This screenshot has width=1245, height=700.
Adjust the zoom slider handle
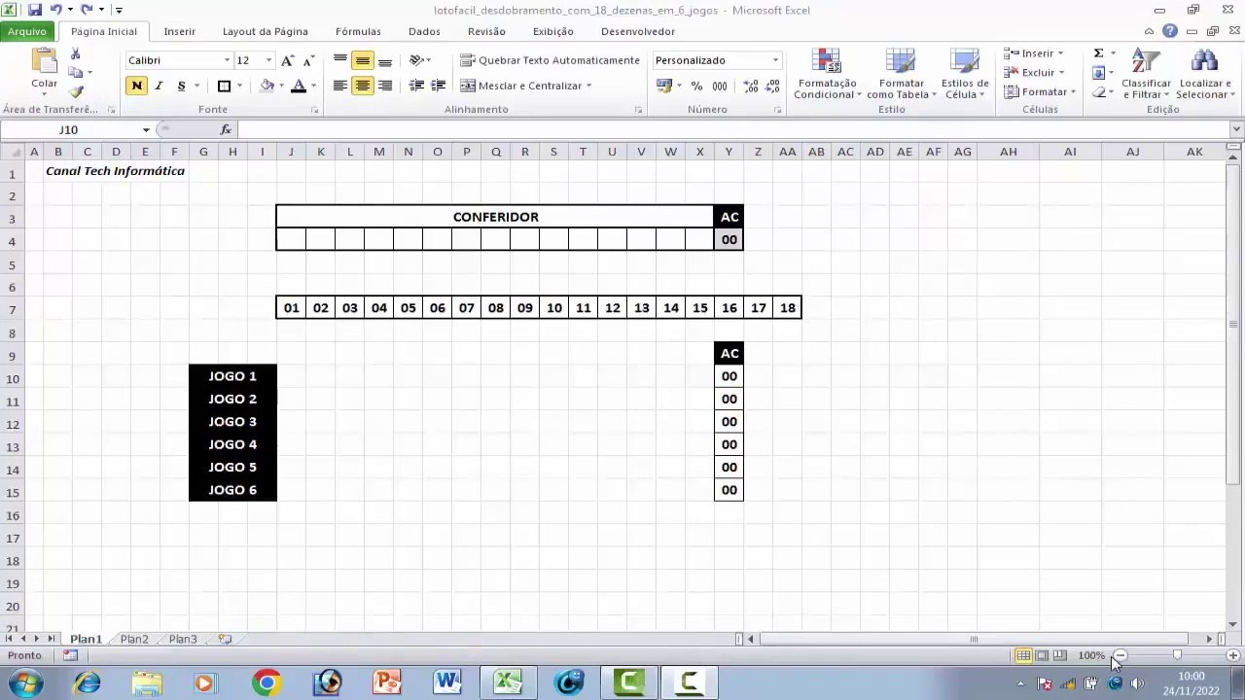[x=1177, y=655]
